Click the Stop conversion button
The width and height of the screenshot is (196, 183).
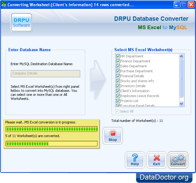pos(113,136)
